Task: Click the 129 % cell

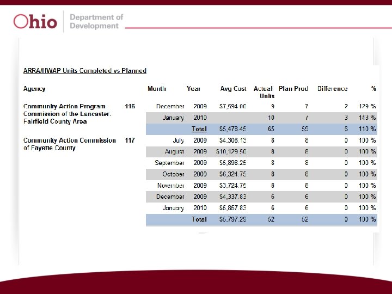Action: pyautogui.click(x=367, y=107)
